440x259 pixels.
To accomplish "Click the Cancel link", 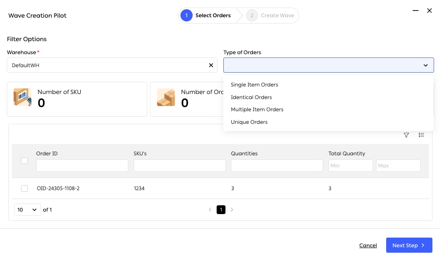I will tap(368, 246).
